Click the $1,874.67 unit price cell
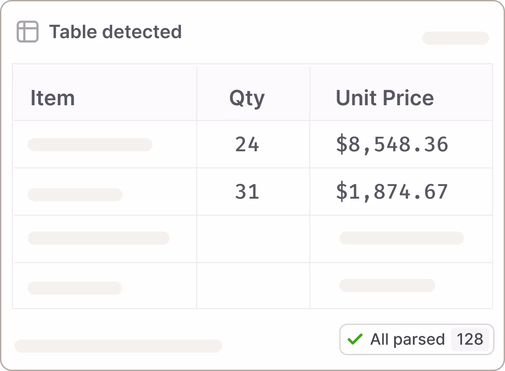The image size is (505, 371). click(x=392, y=192)
